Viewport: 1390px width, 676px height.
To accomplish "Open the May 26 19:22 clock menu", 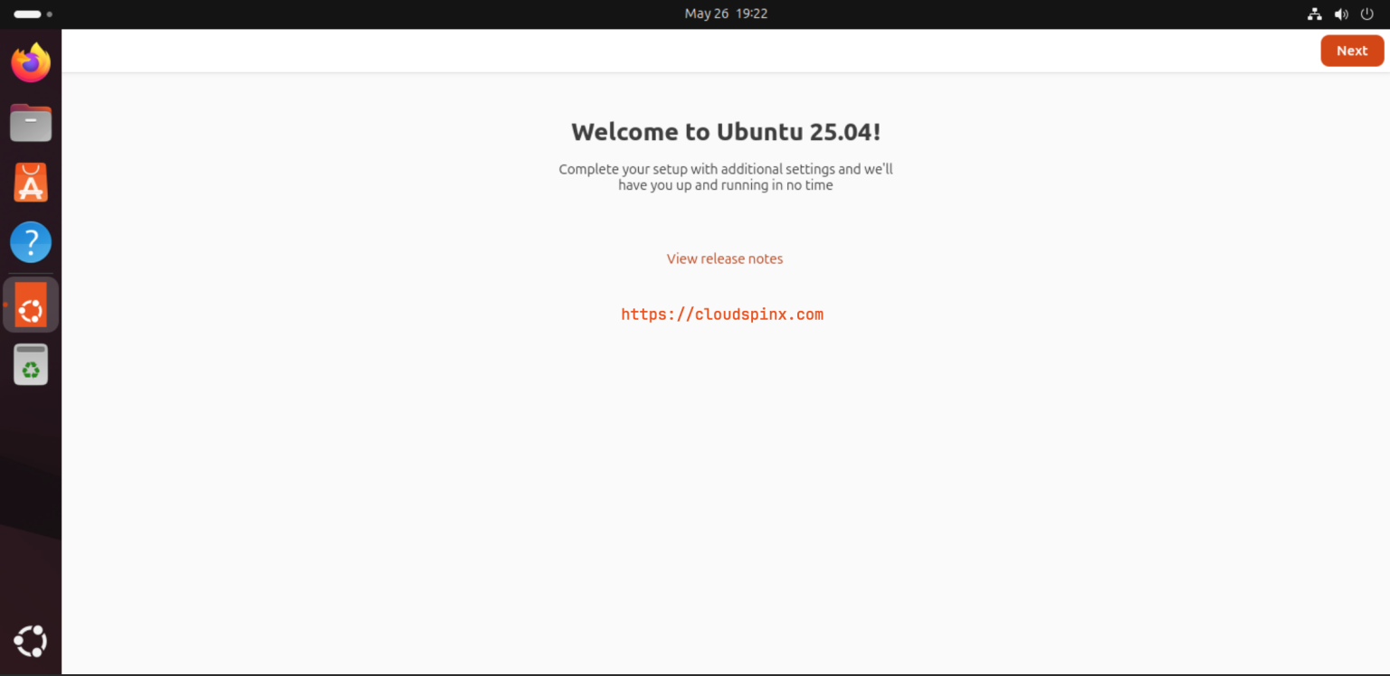I will click(x=726, y=14).
